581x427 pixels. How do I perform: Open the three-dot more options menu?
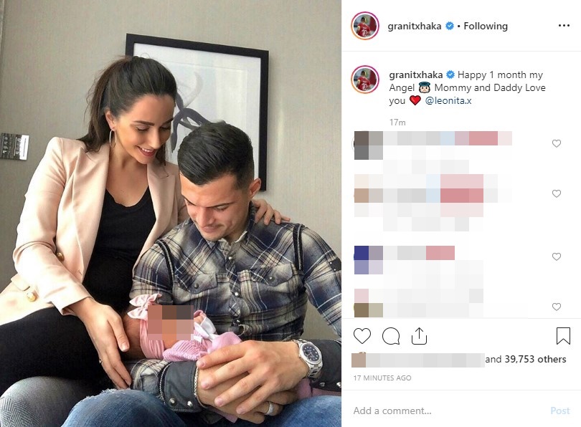(564, 26)
